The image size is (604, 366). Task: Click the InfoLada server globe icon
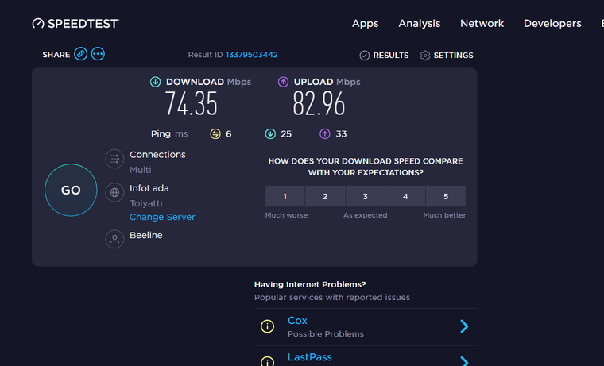(114, 192)
